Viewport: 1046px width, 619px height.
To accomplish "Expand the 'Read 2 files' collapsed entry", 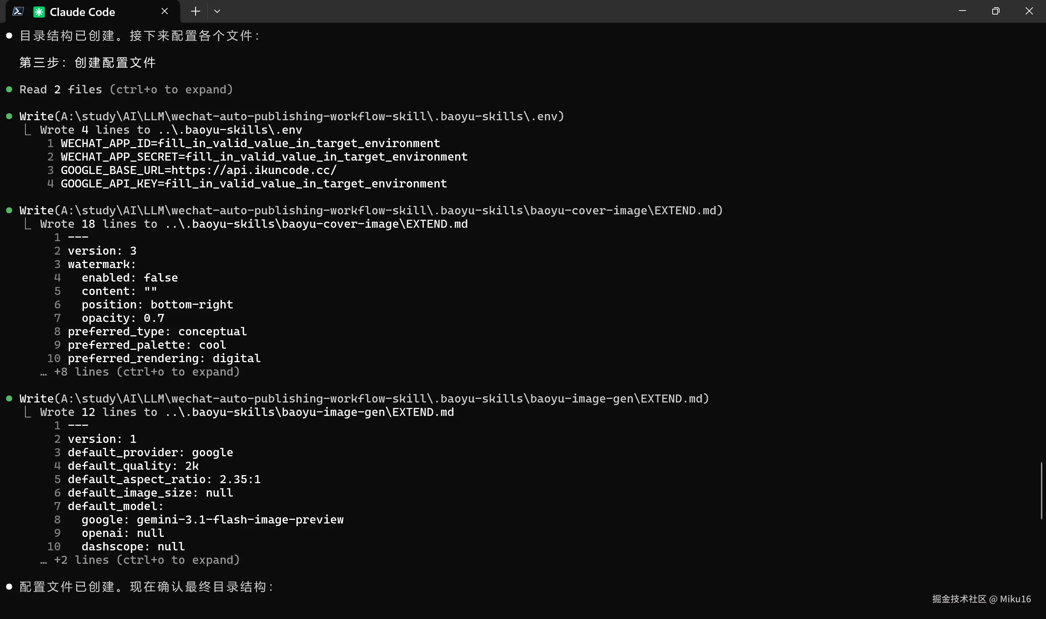I will pos(126,89).
